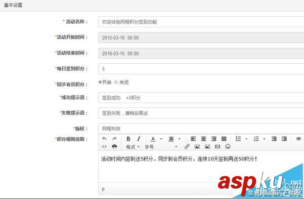Apply the text color (A) button
304x199 pixels.
click(153, 139)
